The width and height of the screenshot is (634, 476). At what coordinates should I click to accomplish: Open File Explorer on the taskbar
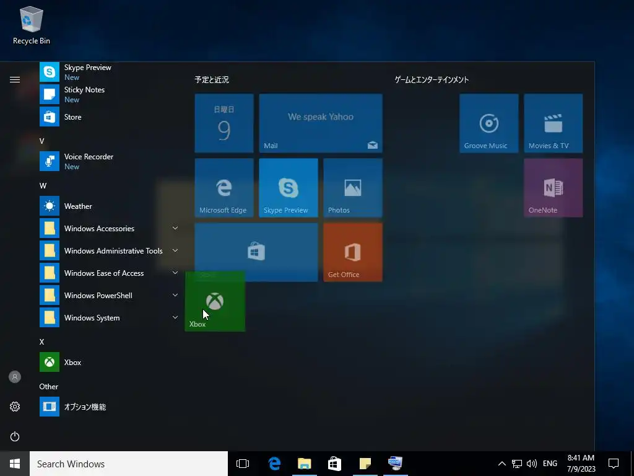(305, 464)
